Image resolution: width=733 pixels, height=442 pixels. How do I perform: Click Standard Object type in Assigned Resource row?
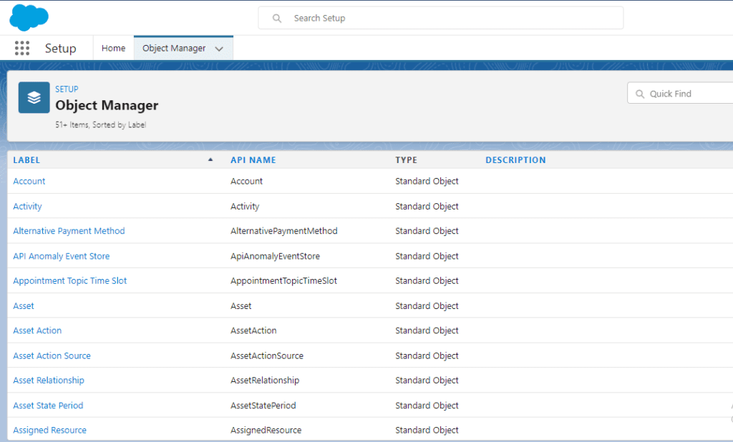427,431
